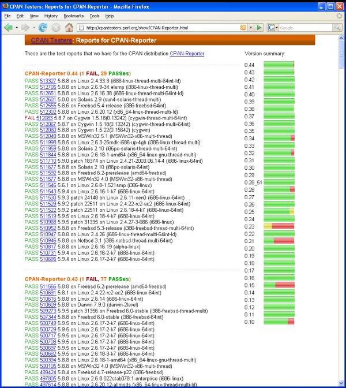Open the History menu
The image size is (346, 388).
point(51,16)
